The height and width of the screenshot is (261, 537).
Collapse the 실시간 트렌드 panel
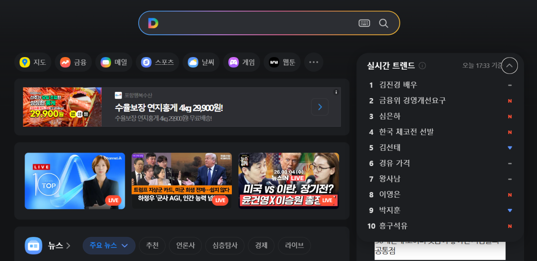pyautogui.click(x=509, y=66)
